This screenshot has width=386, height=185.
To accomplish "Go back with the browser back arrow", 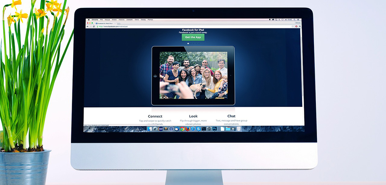I will pyautogui.click(x=87, y=27).
